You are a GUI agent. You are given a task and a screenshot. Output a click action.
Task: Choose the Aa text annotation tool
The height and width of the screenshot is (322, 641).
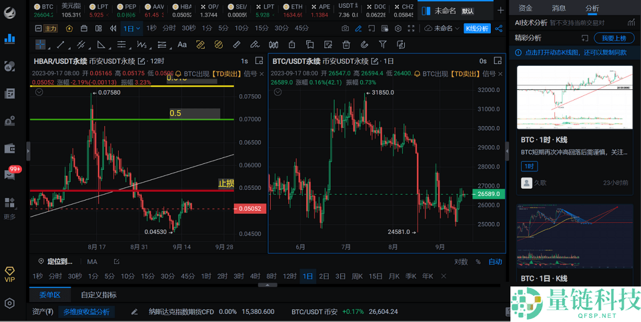point(182,44)
